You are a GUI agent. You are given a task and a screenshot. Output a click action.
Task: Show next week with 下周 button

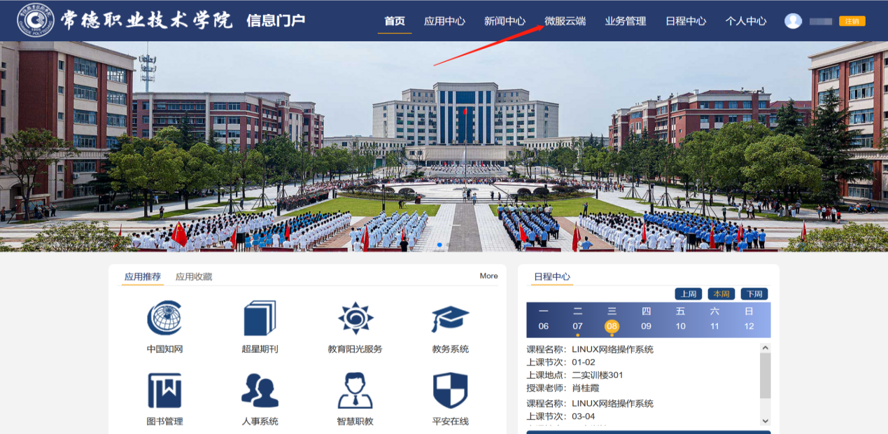coord(754,294)
